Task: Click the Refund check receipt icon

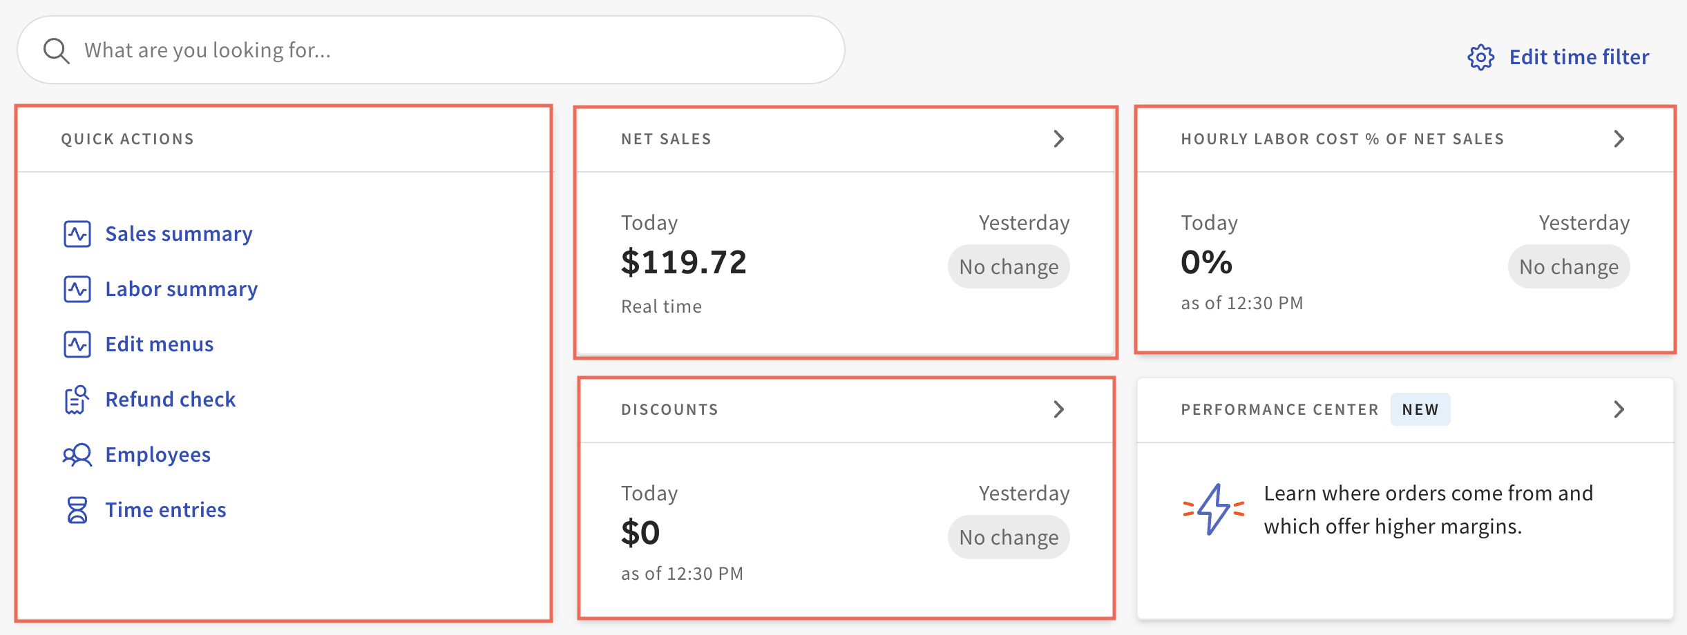Action: click(77, 399)
